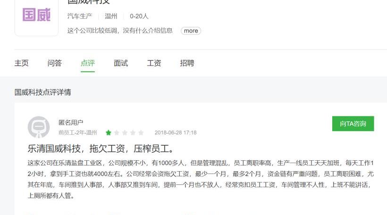Viewport: 387px width, 215px height.
Task: Click the 国威 company logo
Action: coord(36,15)
